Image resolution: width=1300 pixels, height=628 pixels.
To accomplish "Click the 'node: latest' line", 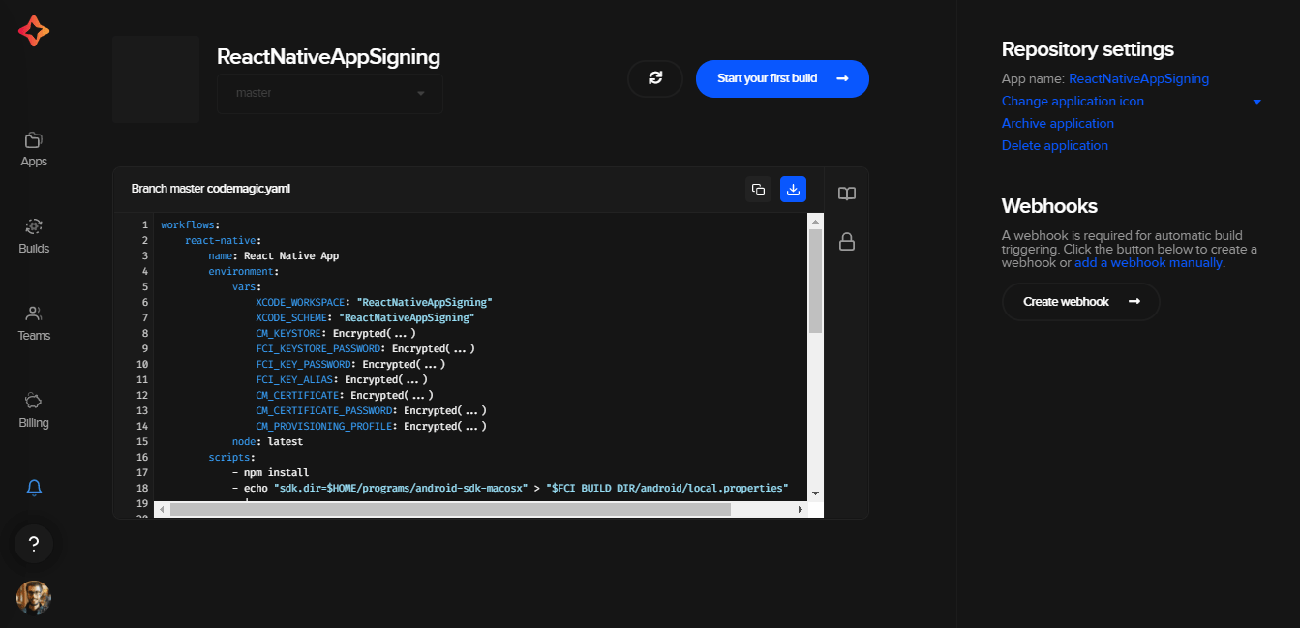I will pyautogui.click(x=268, y=441).
